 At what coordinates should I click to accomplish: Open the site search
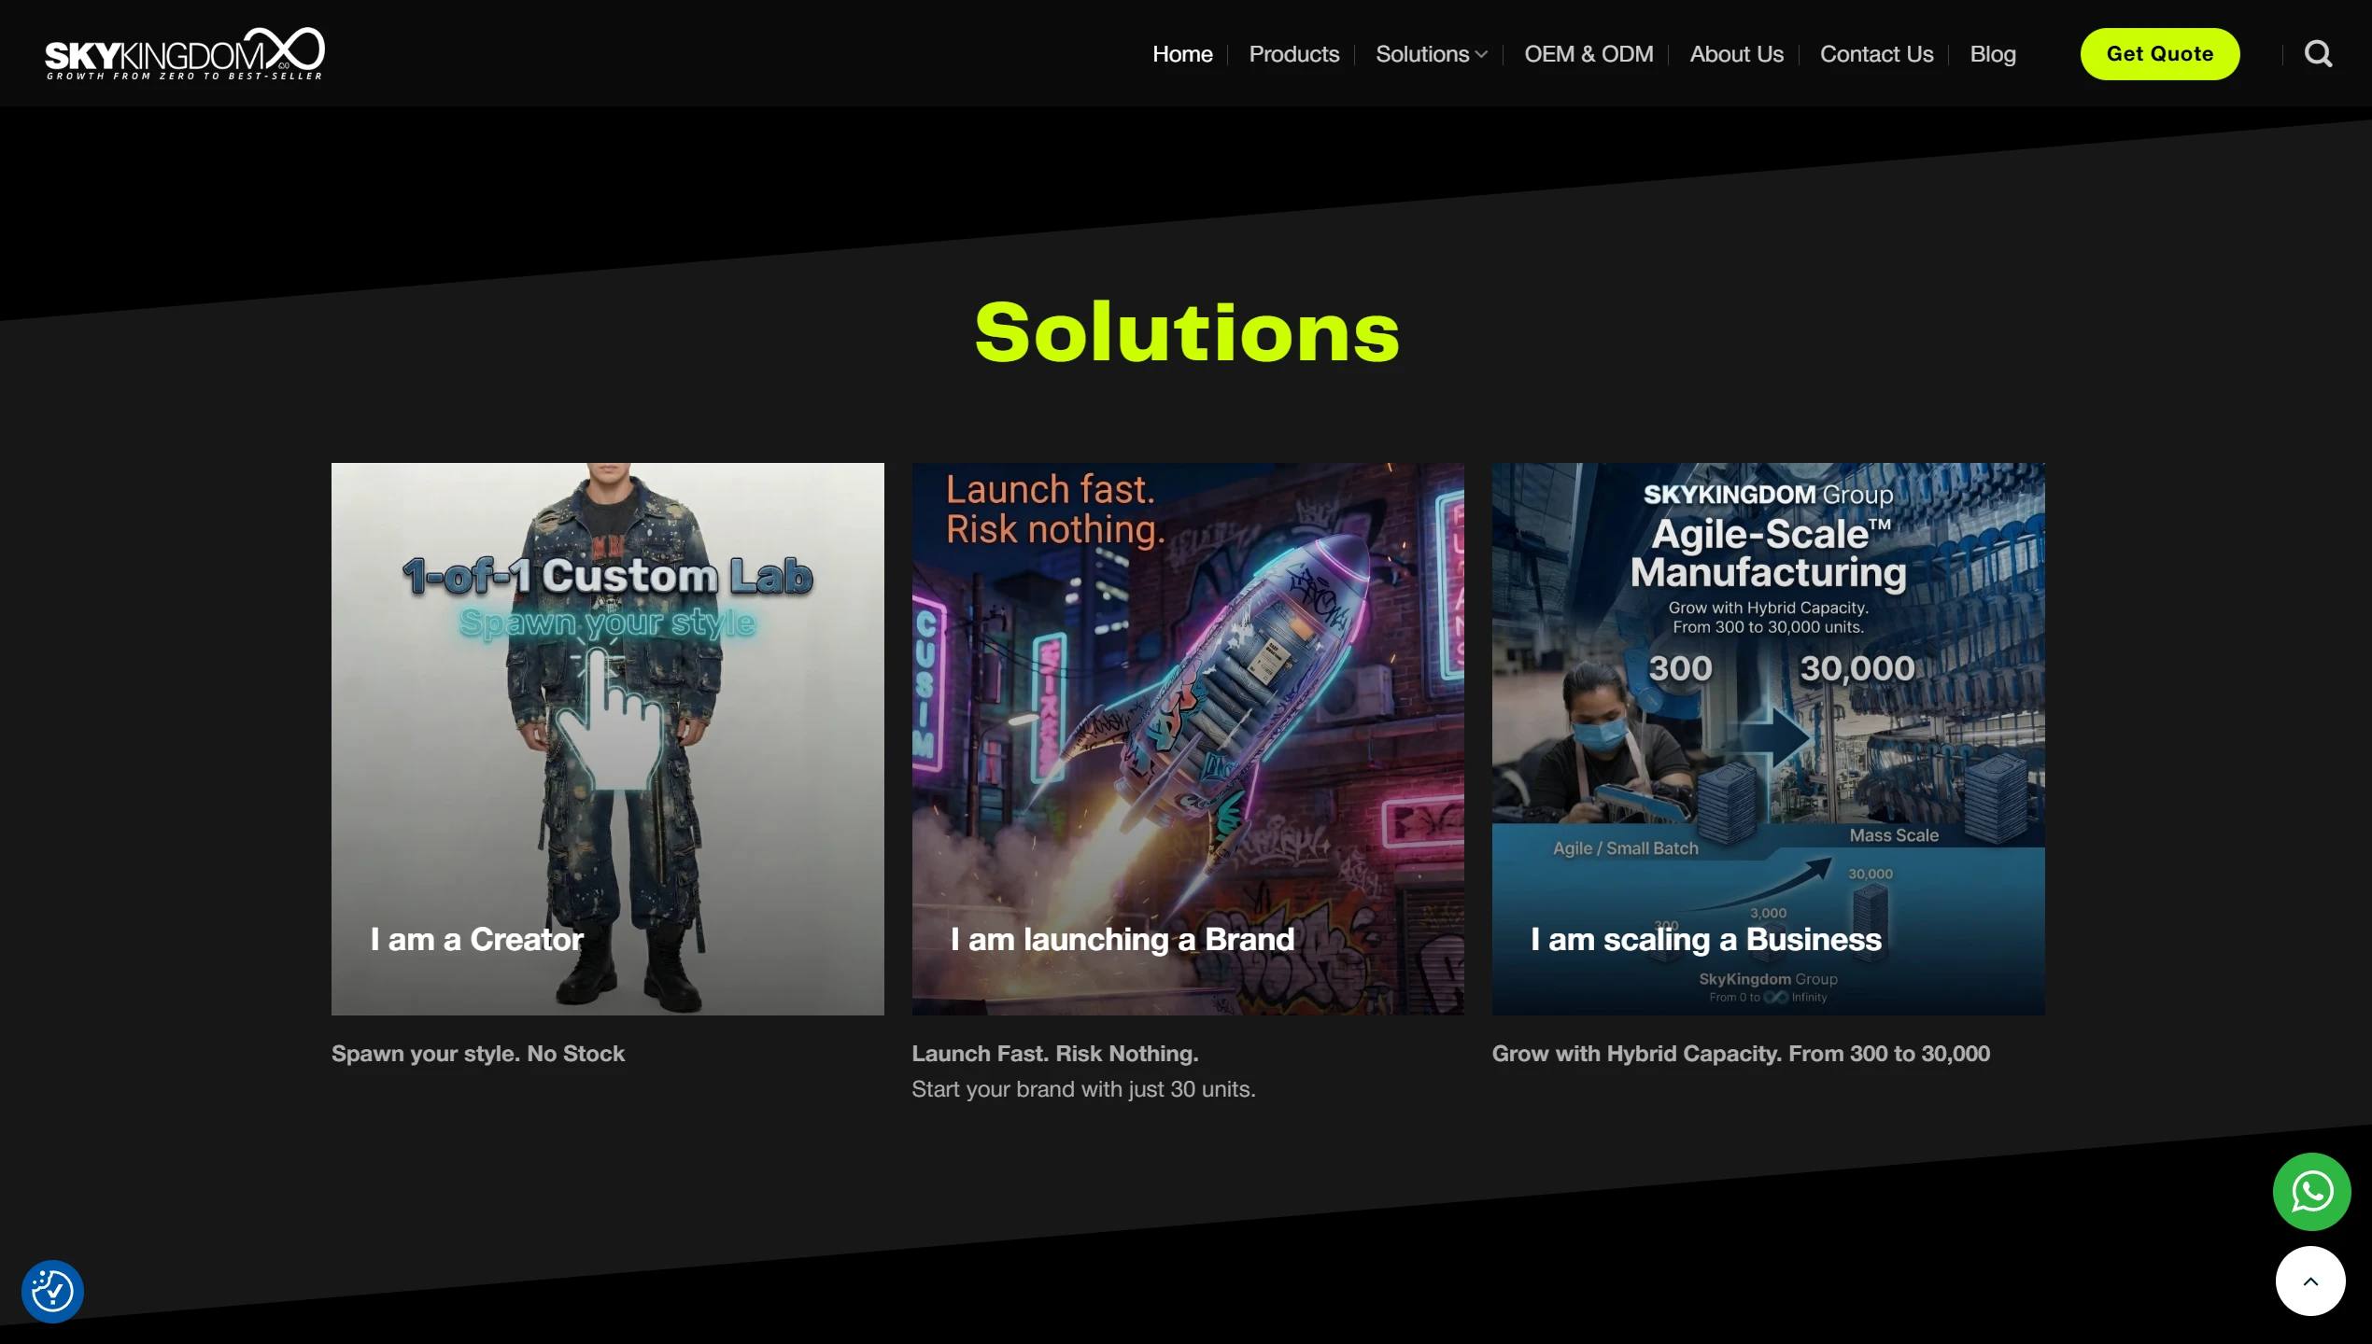[2319, 53]
